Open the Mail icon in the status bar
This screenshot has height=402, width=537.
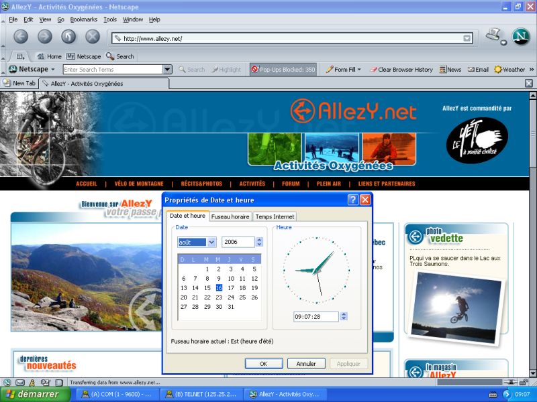(20, 383)
